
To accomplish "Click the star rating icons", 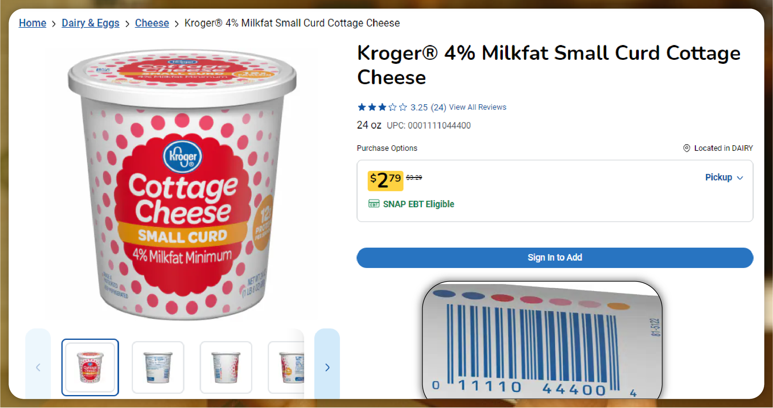I will pyautogui.click(x=382, y=107).
